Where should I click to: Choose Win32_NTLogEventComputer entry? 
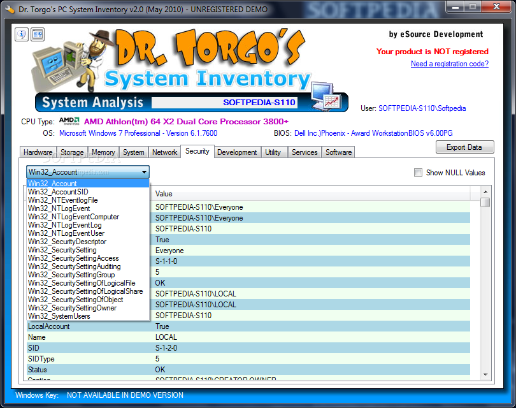(x=88, y=216)
